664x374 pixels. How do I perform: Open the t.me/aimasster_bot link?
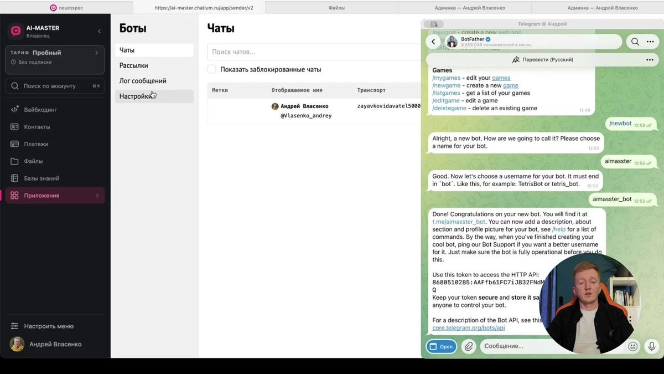pyautogui.click(x=459, y=222)
